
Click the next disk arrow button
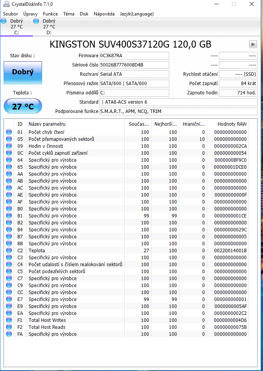253,44
